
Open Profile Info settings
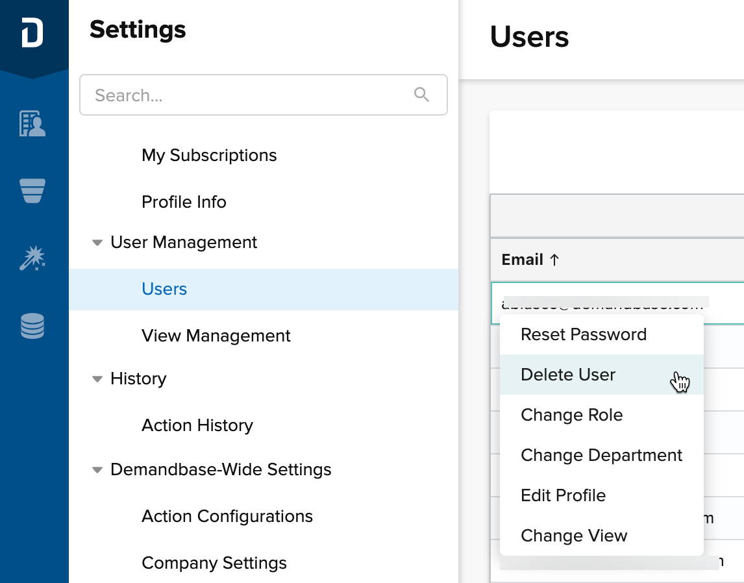pyautogui.click(x=184, y=202)
